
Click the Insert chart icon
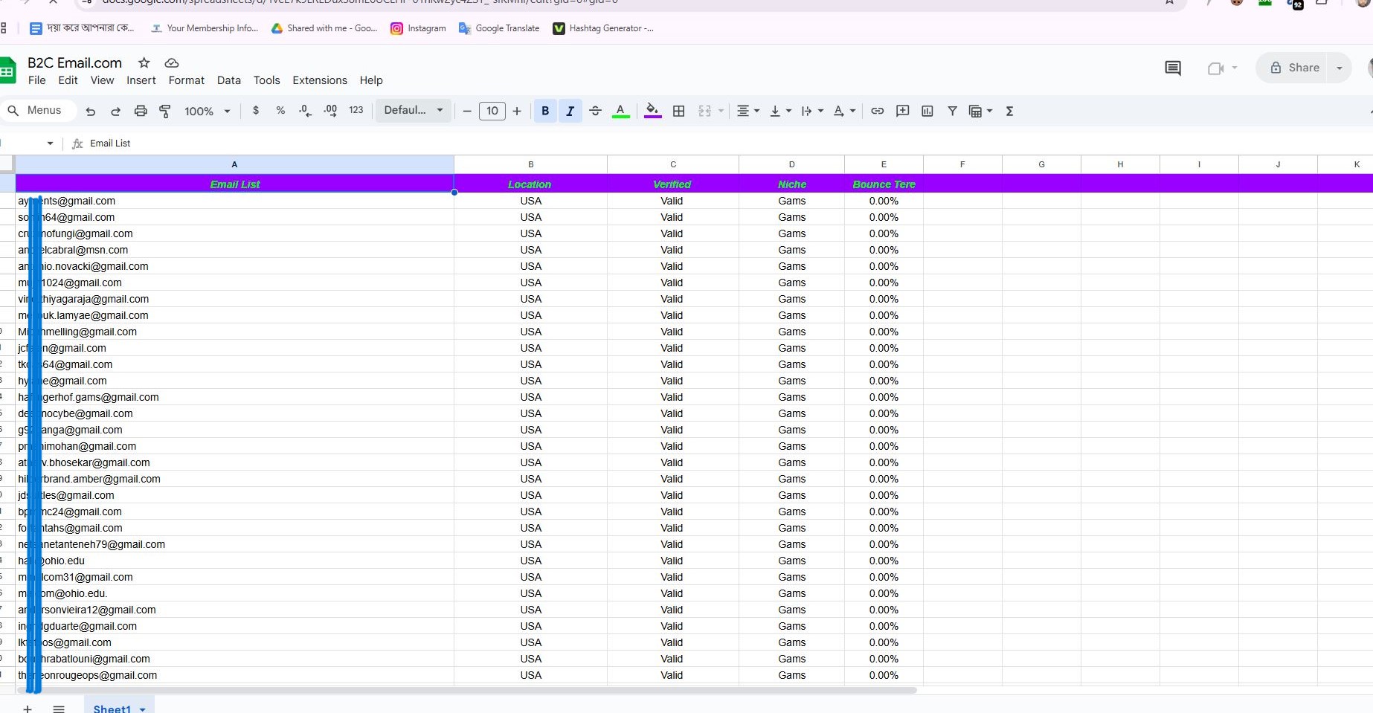tap(927, 111)
